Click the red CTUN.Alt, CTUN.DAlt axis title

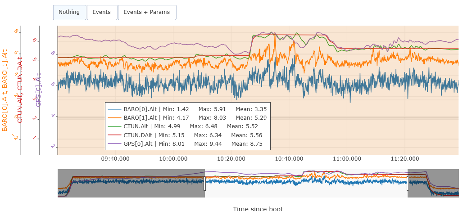pyautogui.click(x=20, y=90)
